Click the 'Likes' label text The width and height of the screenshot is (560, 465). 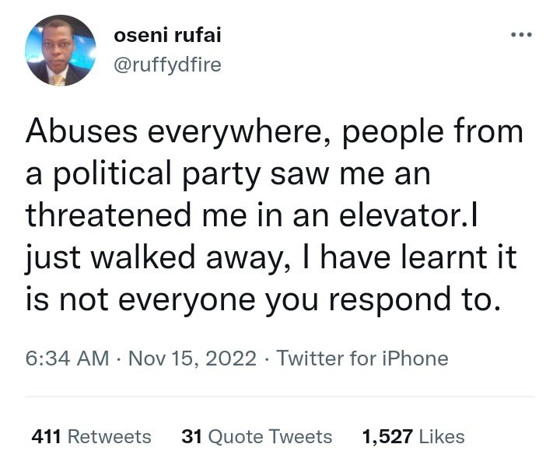point(442,436)
